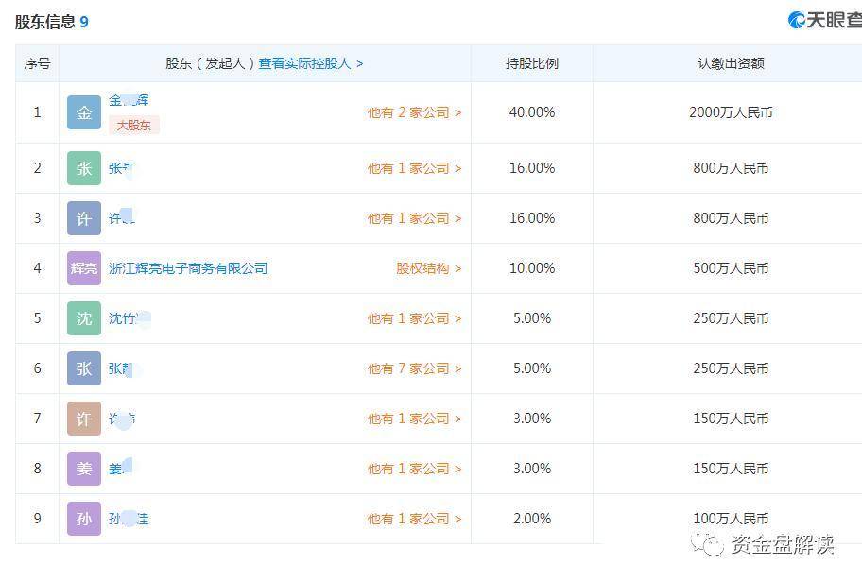
Task: Open 张 shareholder name link in row 2
Action: tap(121, 168)
